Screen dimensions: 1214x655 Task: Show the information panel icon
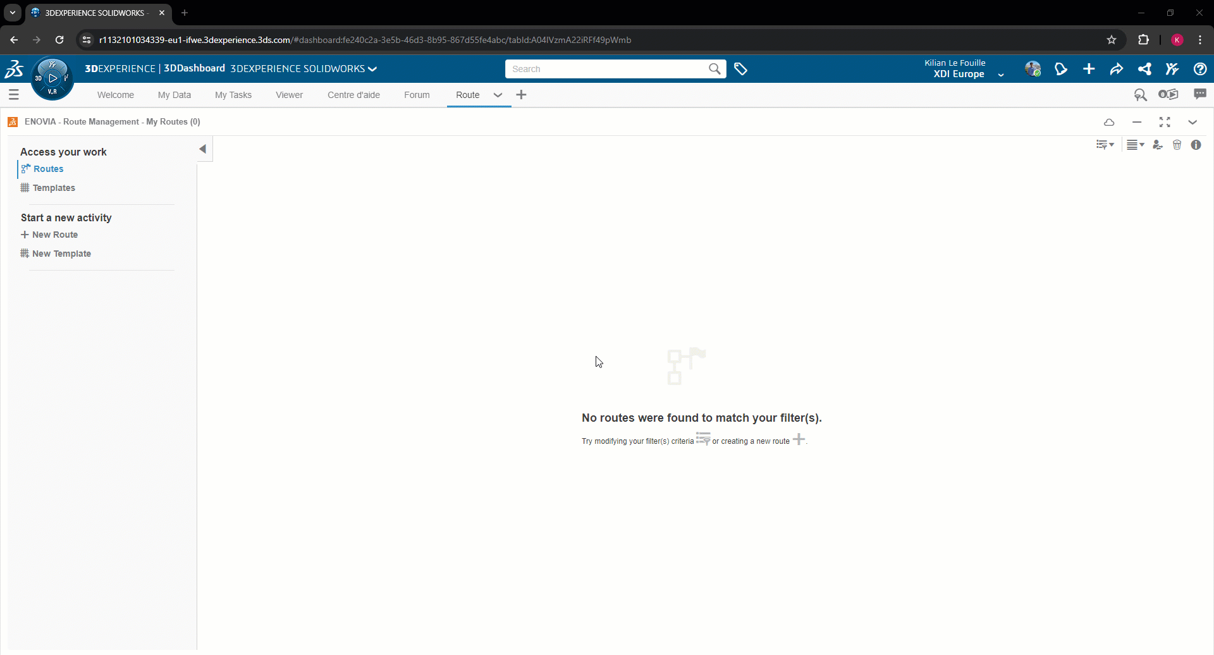pos(1196,145)
